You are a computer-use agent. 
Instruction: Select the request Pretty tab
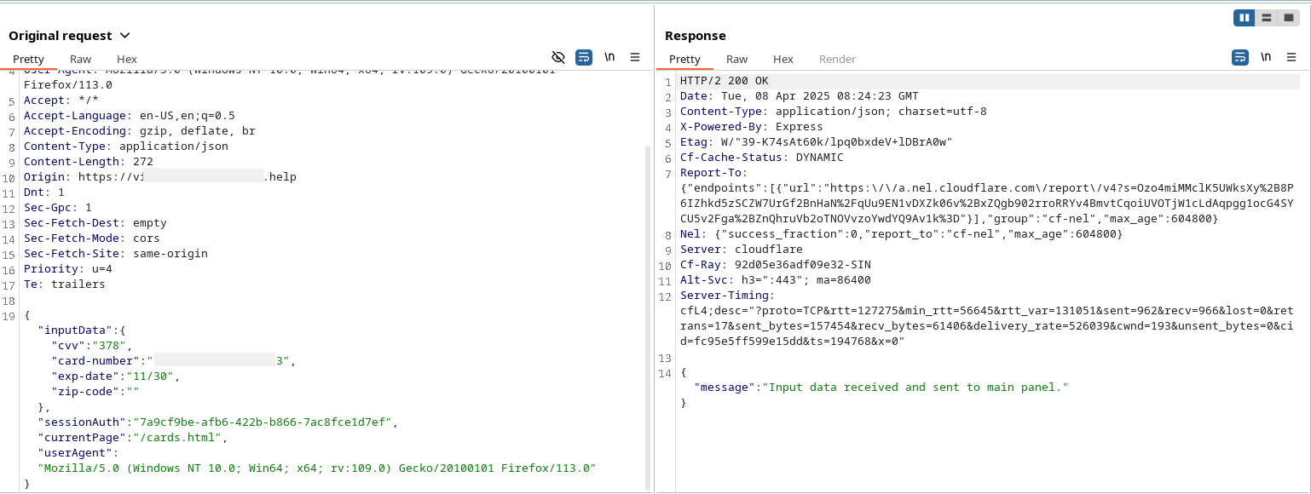tap(28, 59)
